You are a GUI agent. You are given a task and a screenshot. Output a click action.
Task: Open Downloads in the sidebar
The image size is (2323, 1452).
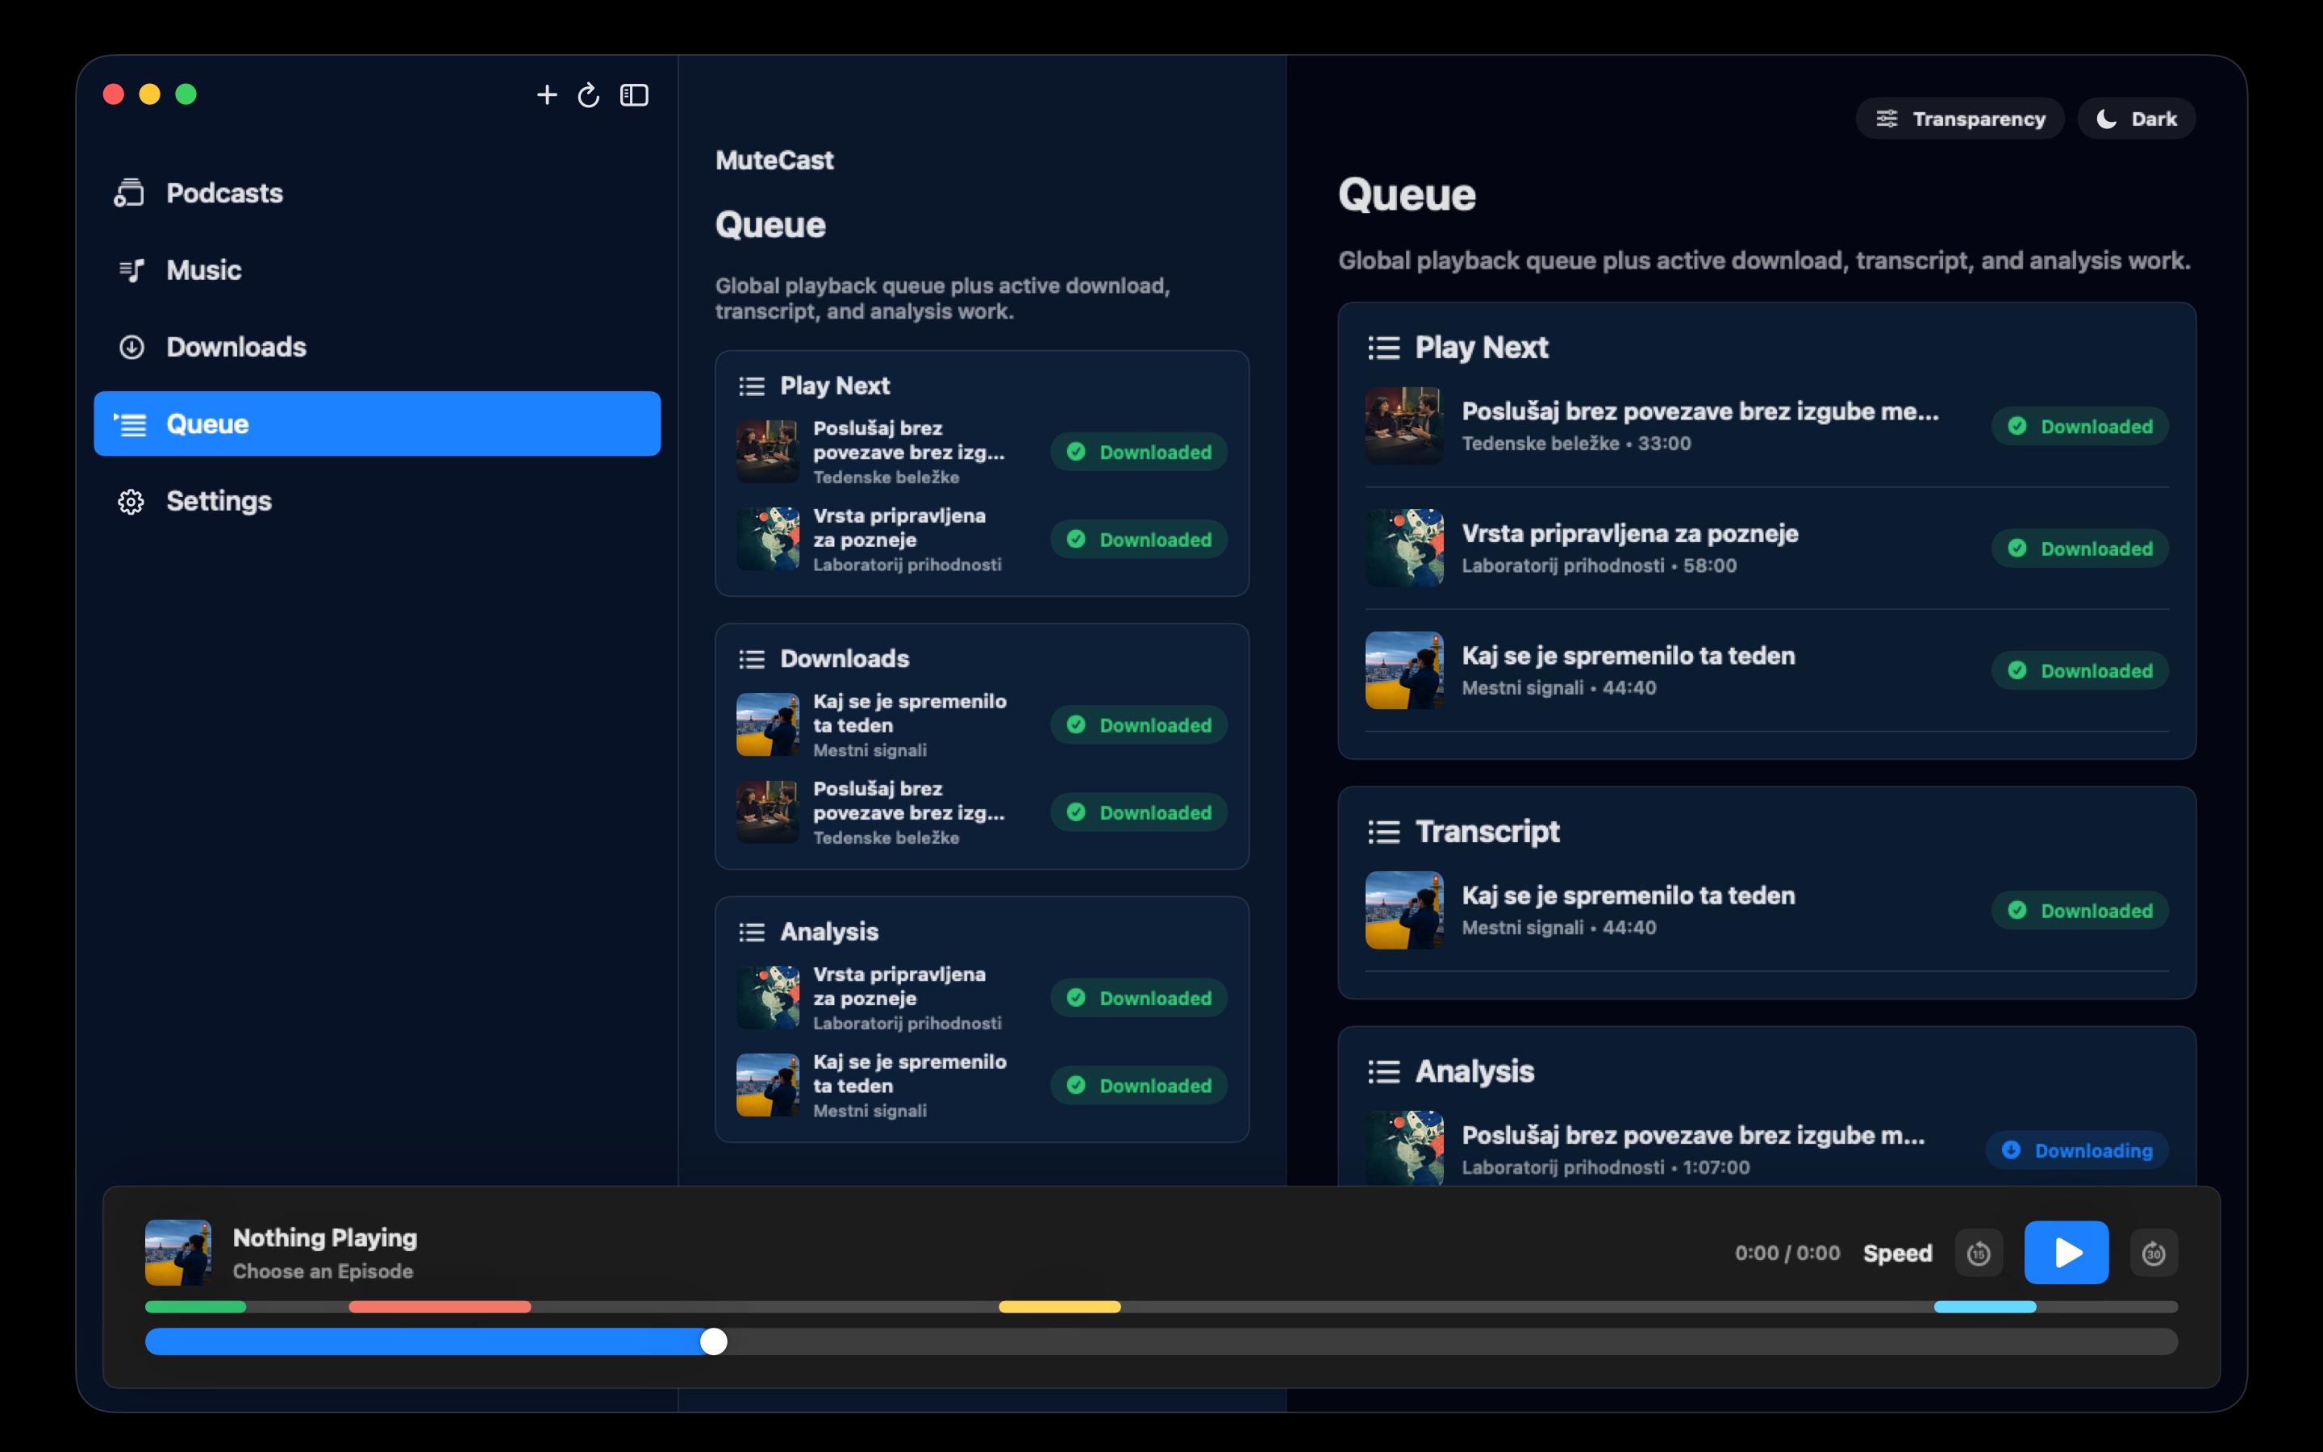(377, 347)
